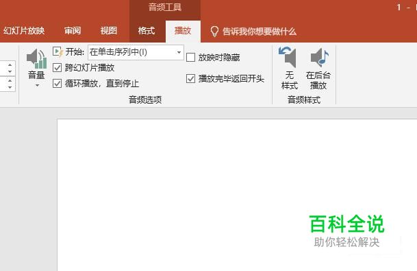This screenshot has width=417, height=271.
Task: Click the lightbulb icon beside 告诉我你想要做什么
Action: tap(214, 32)
